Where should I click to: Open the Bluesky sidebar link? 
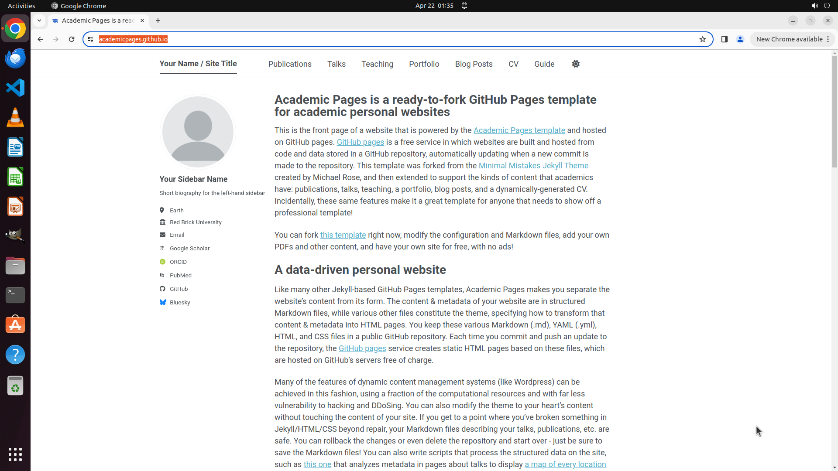[179, 302]
